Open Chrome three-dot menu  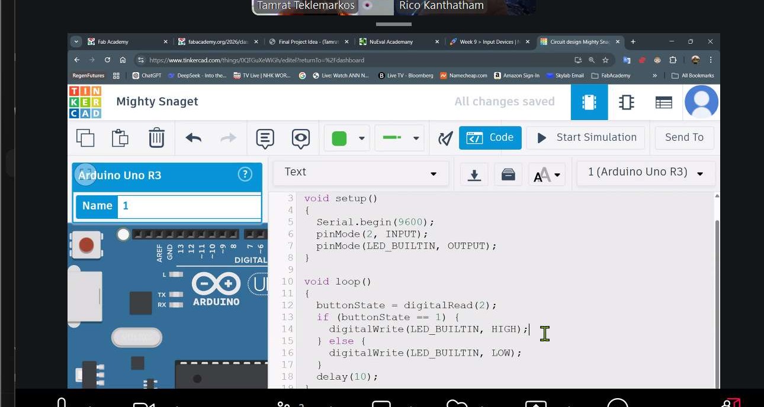(x=711, y=60)
